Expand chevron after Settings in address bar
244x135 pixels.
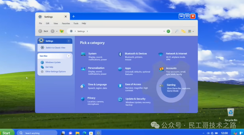click(x=87, y=31)
